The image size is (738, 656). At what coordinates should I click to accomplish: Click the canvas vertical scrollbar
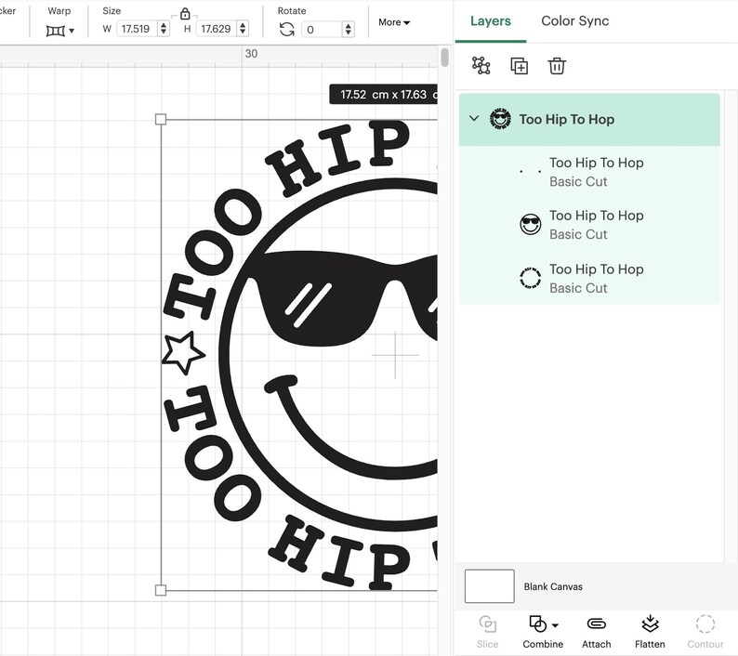click(x=445, y=57)
